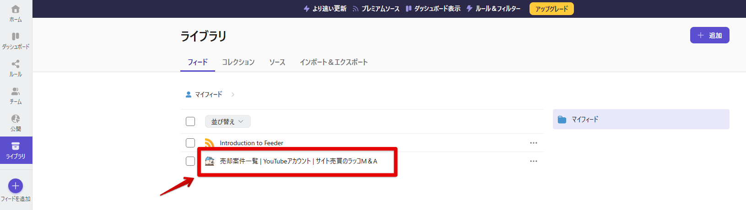Go to the ホーム sidebar icon

tap(16, 13)
